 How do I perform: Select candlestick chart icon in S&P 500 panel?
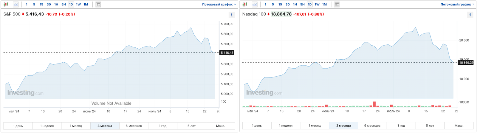click(6, 4)
